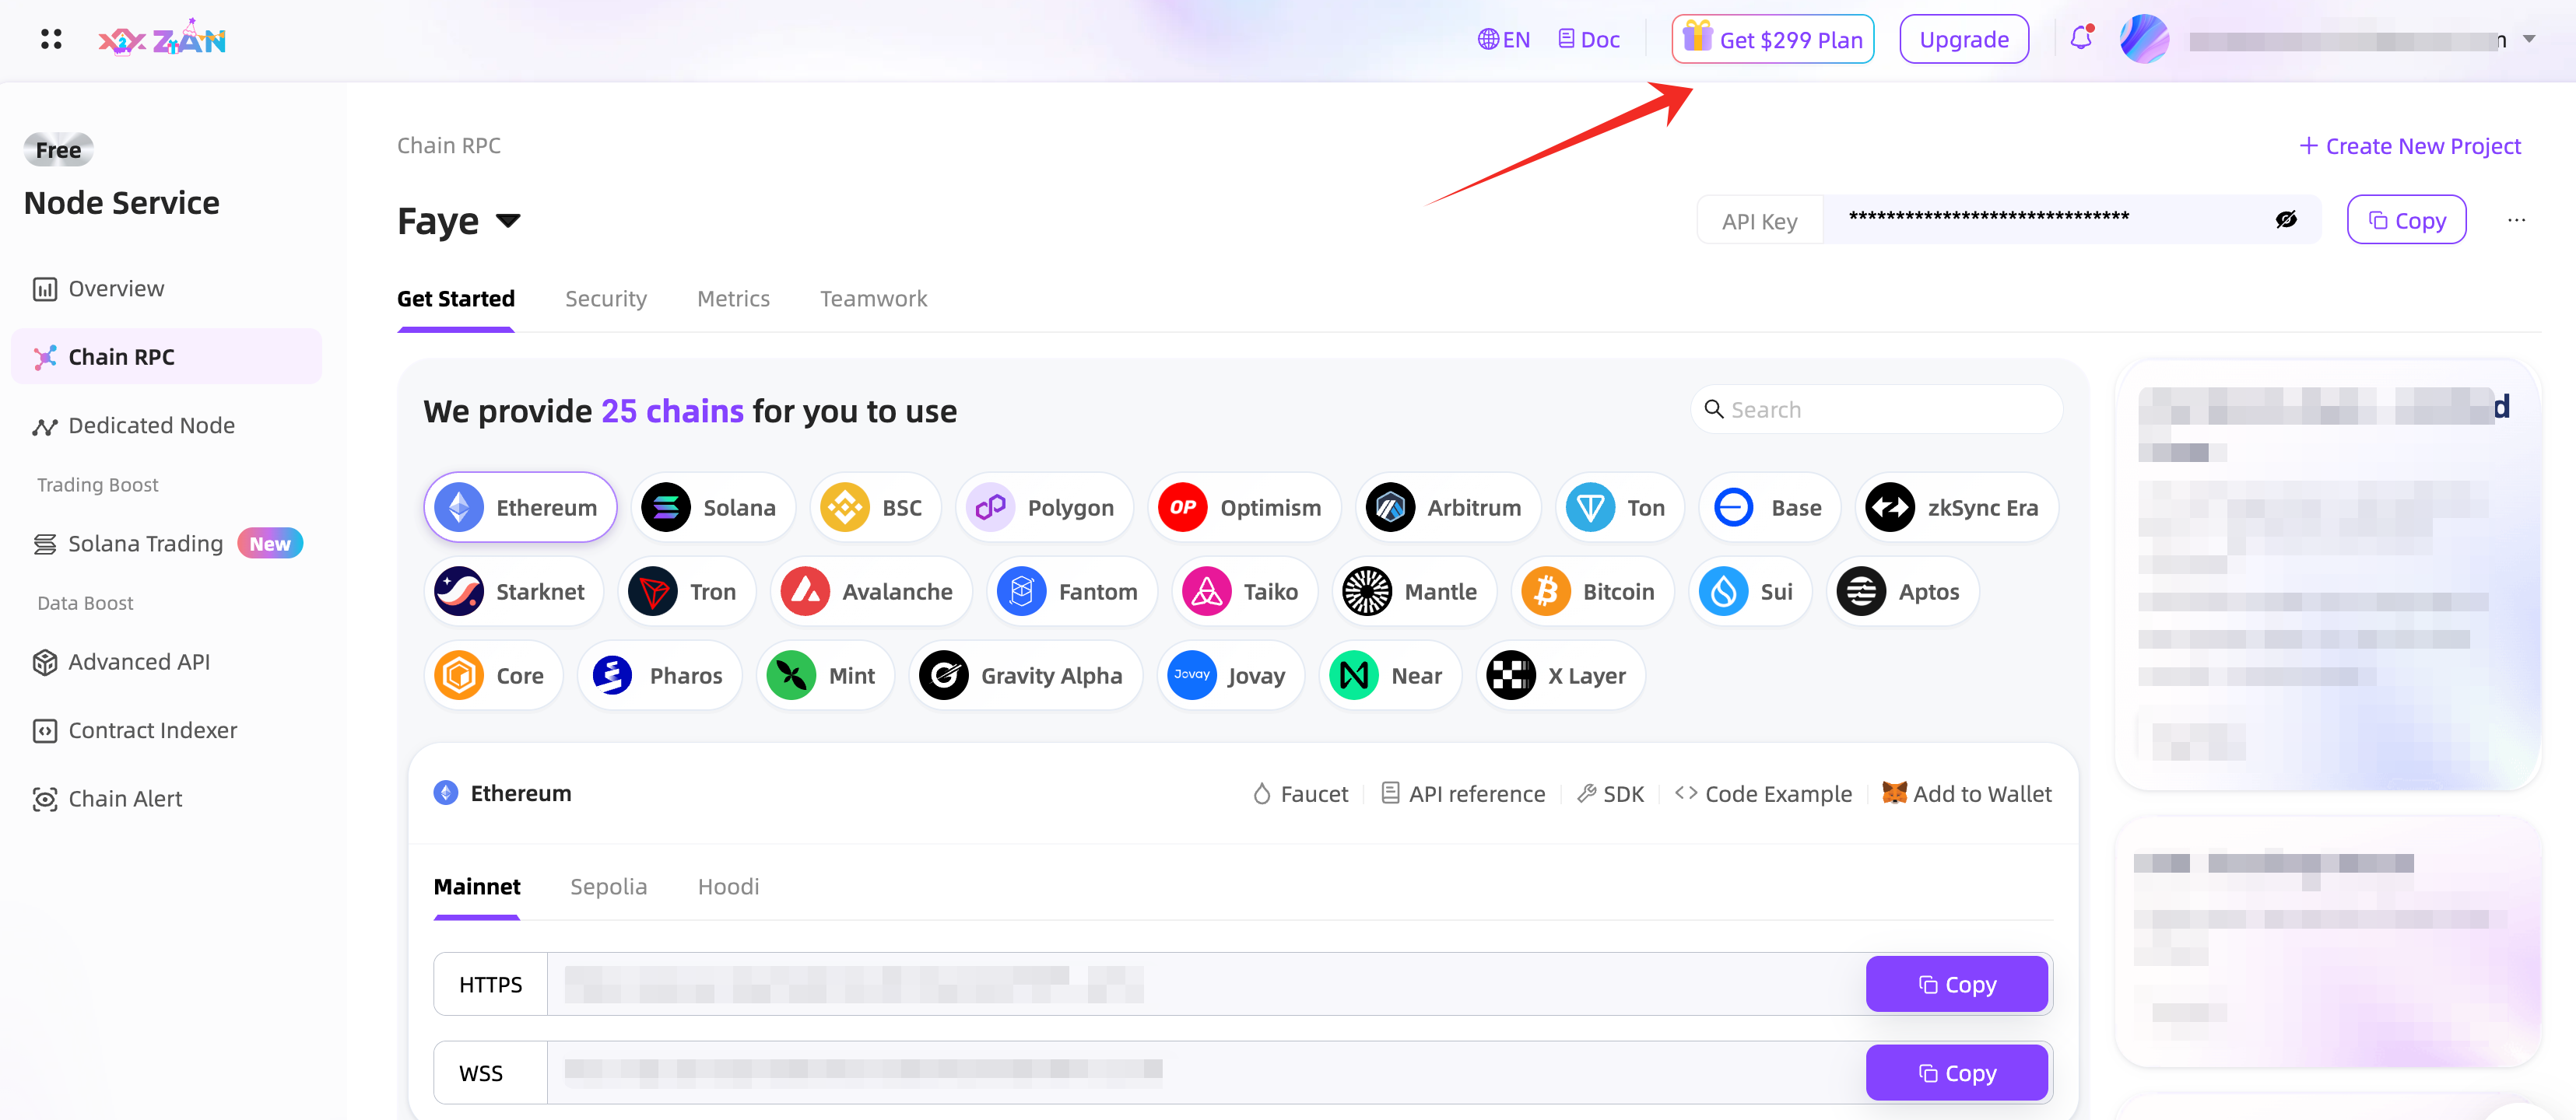The width and height of the screenshot is (2576, 1120).
Task: Click the MetaMask Add to Wallet icon
Action: (x=1894, y=793)
